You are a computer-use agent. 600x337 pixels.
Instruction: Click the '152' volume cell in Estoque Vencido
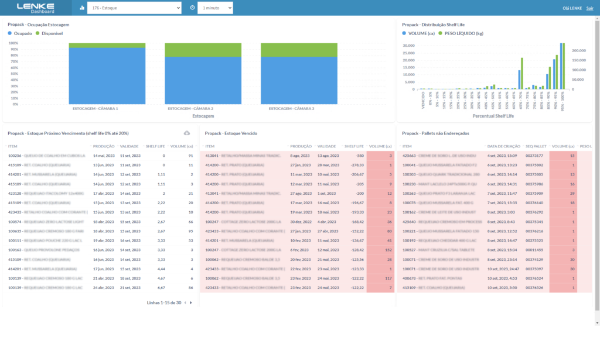388,250
